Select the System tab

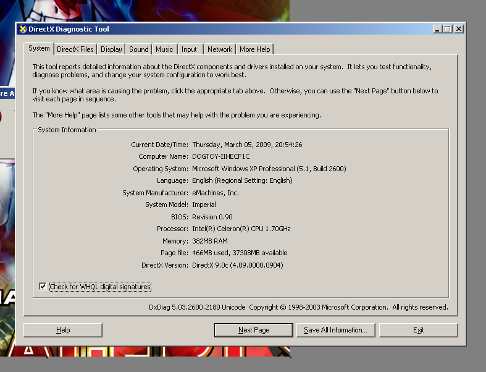click(x=39, y=48)
